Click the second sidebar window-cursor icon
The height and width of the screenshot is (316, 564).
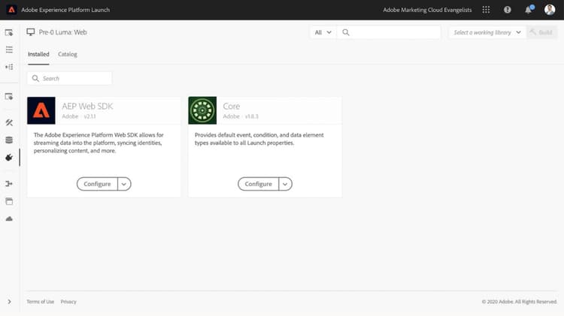9,97
